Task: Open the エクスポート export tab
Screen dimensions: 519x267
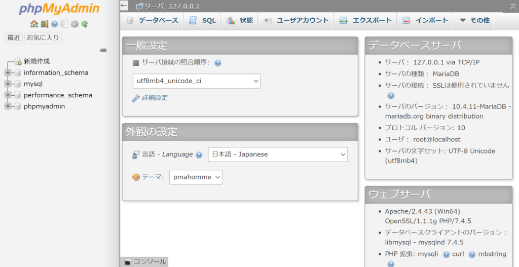Action: [x=365, y=21]
